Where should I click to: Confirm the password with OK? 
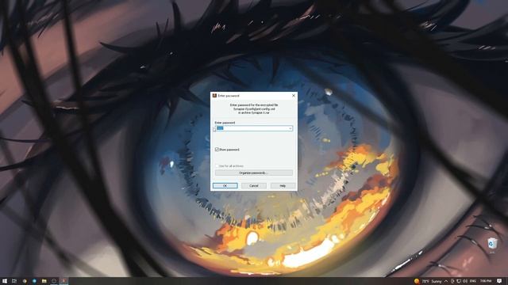225,186
